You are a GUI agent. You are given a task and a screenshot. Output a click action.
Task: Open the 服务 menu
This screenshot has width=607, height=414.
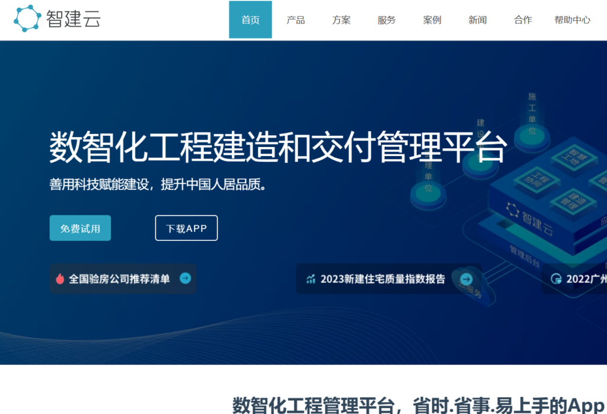point(386,20)
